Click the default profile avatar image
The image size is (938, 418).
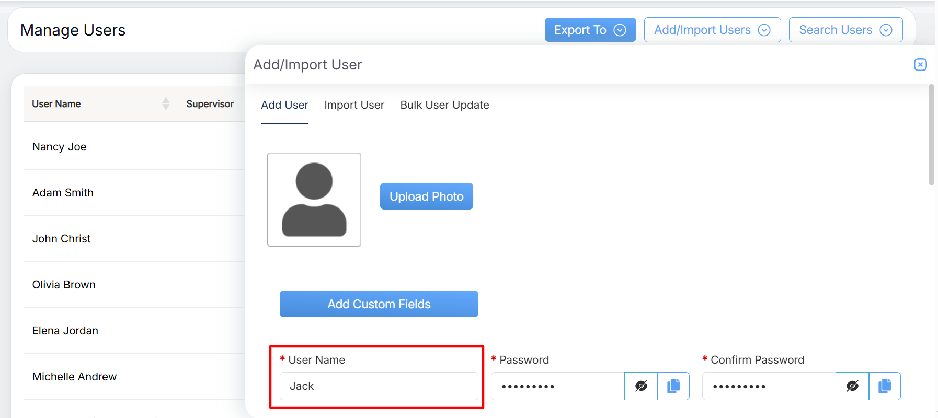(x=314, y=200)
